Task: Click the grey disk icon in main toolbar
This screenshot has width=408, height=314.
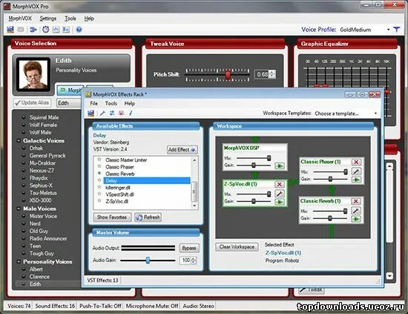Action: pyautogui.click(x=21, y=30)
